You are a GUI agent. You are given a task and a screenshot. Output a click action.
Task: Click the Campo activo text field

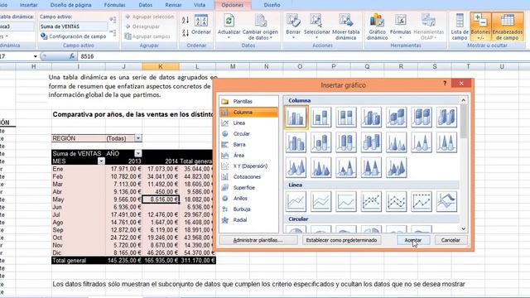pyautogui.click(x=74, y=26)
